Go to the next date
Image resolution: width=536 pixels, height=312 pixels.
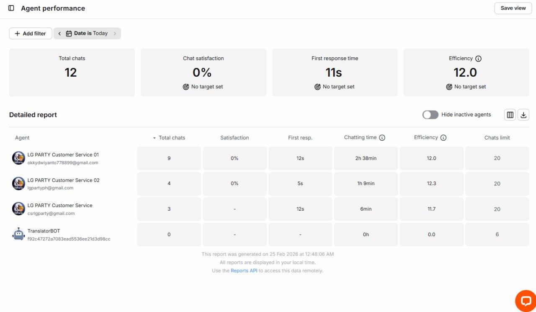pyautogui.click(x=115, y=34)
